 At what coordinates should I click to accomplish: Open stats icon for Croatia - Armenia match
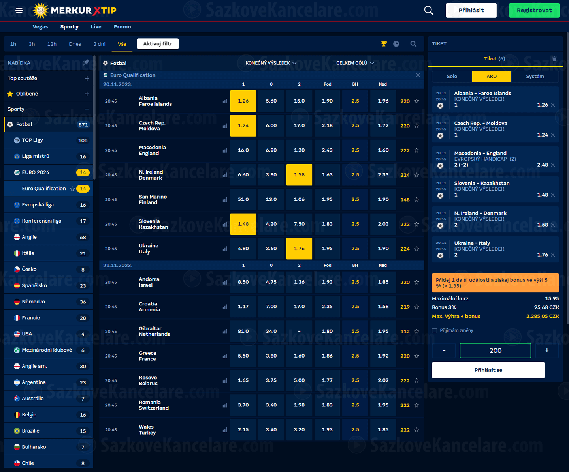pyautogui.click(x=225, y=307)
